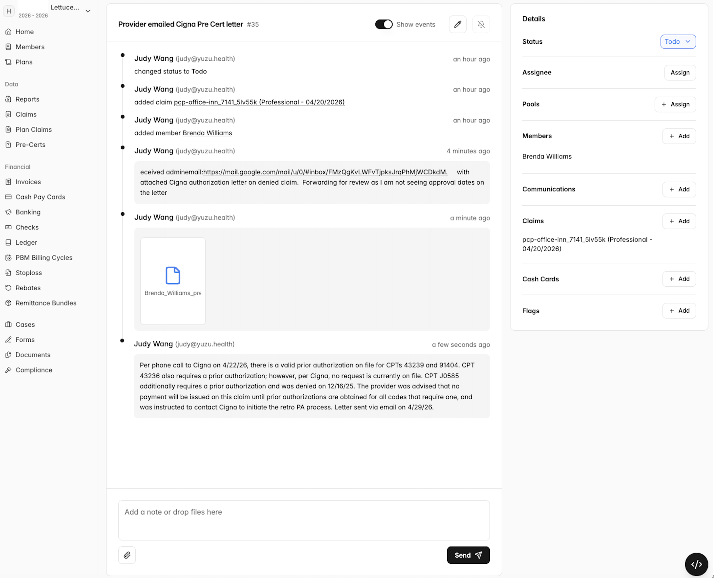Click the Compliance gavel icon
This screenshot has height=578, width=714.
click(x=8, y=370)
